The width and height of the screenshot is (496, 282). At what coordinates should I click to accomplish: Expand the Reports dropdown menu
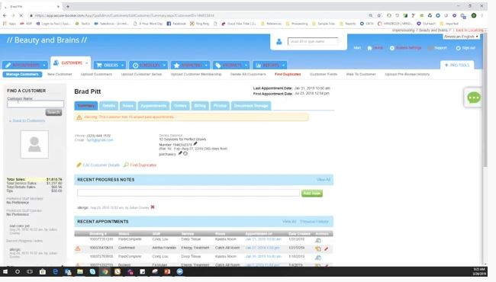tap(270, 65)
